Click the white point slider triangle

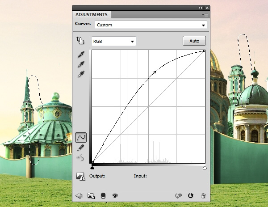[x=205, y=168]
